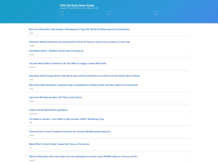This screenshot has height=163, width=218.
Task: Click the Sunday, 07 November 2021 date line
Action: pyautogui.click(x=79, y=8)
